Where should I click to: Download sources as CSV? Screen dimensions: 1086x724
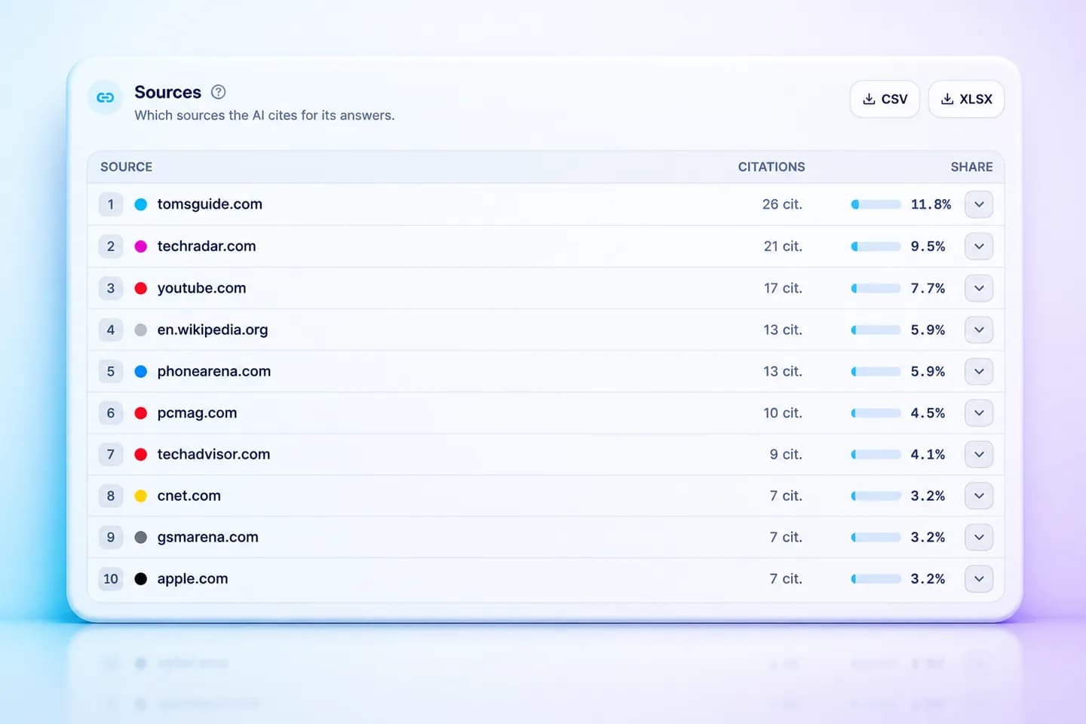(885, 99)
